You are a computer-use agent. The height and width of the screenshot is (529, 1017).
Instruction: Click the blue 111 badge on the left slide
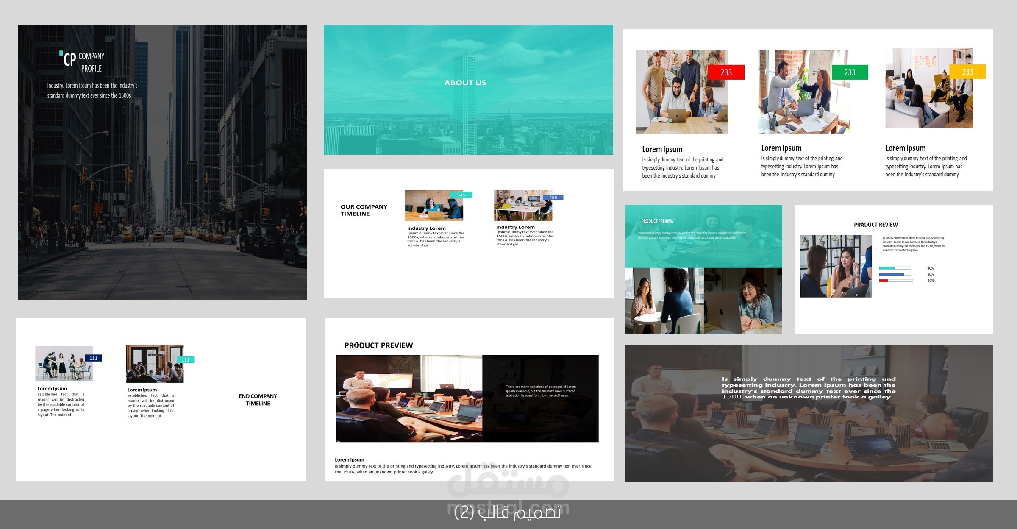click(x=94, y=358)
